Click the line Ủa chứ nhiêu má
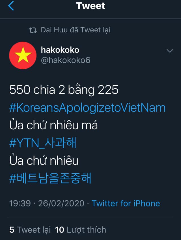 point(53,125)
